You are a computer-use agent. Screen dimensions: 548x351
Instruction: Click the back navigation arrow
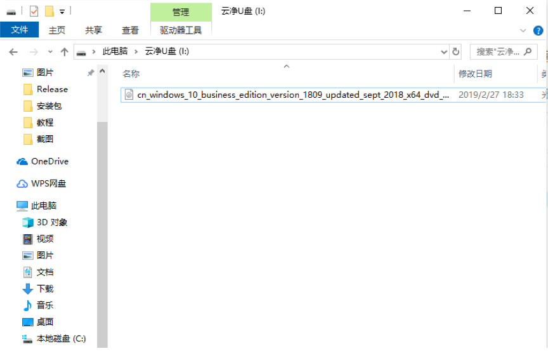click(13, 52)
